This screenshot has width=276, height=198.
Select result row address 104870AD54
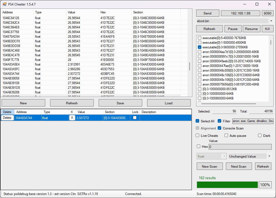pyautogui.click(x=11, y=37)
